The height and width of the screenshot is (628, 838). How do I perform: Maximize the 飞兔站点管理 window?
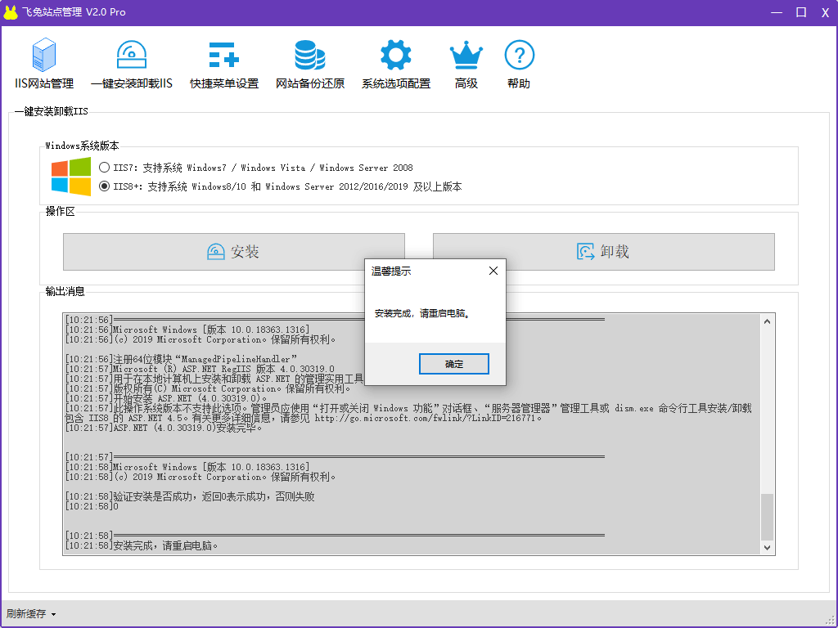(801, 12)
